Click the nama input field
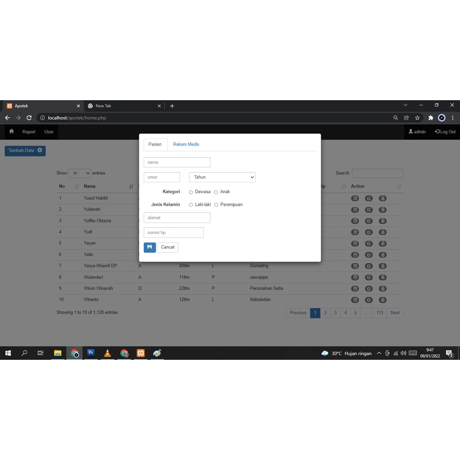This screenshot has width=460, height=460. (x=177, y=162)
